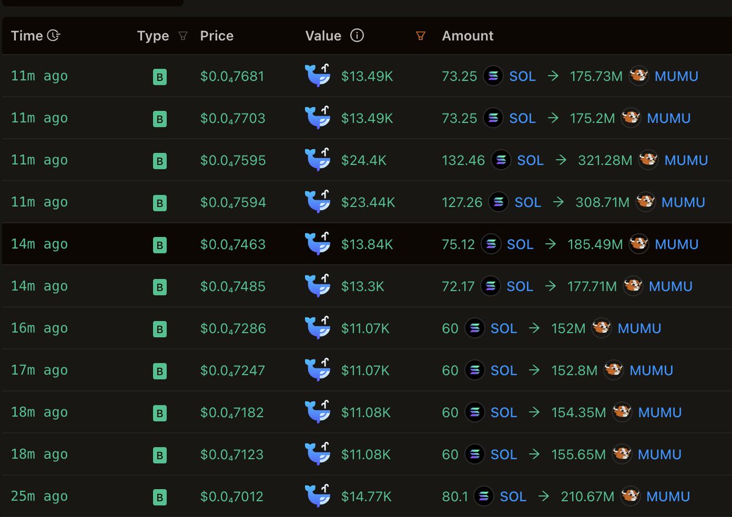
Task: Click the Amount column header
Action: coord(468,35)
